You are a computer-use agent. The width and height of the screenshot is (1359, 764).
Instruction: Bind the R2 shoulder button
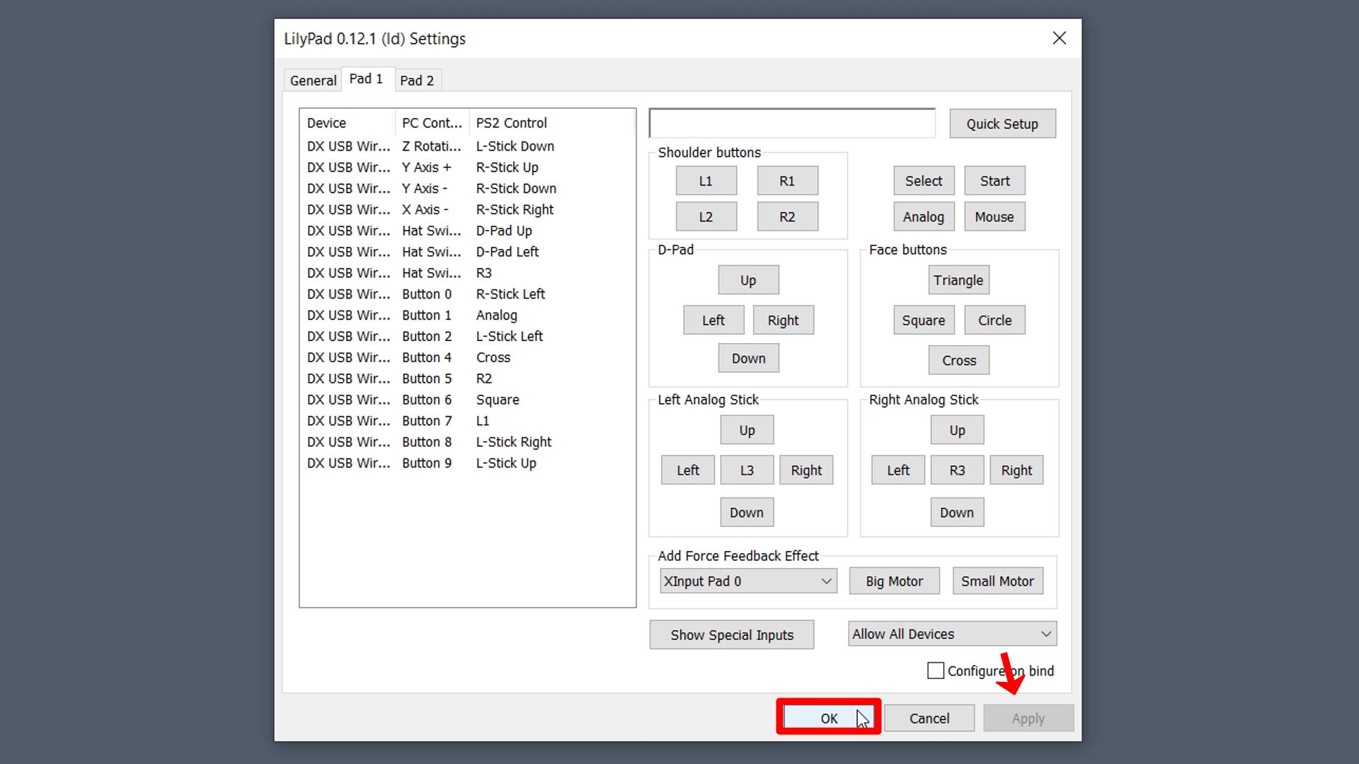(x=787, y=216)
